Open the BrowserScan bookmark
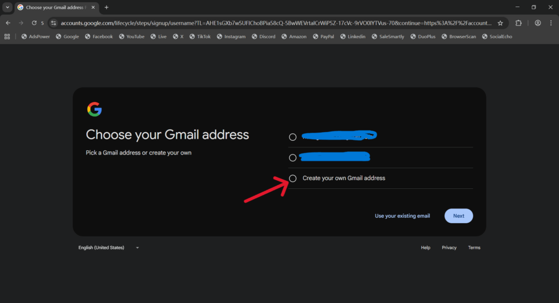 (458, 37)
